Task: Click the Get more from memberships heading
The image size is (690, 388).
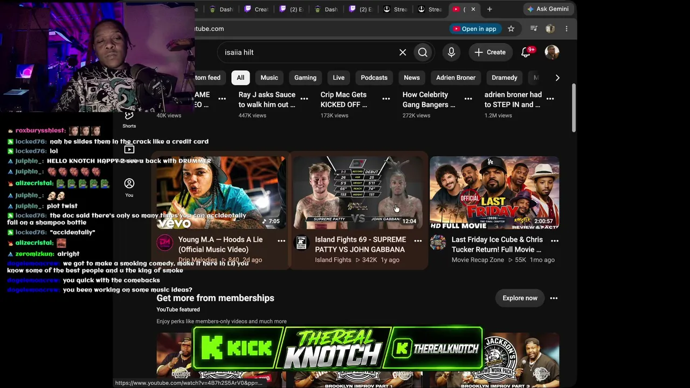Action: (x=215, y=298)
